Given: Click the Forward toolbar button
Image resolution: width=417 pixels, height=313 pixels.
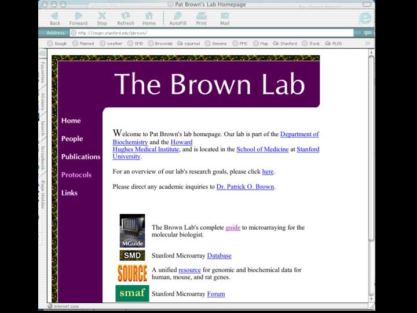Looking at the screenshot, I should tap(78, 19).
